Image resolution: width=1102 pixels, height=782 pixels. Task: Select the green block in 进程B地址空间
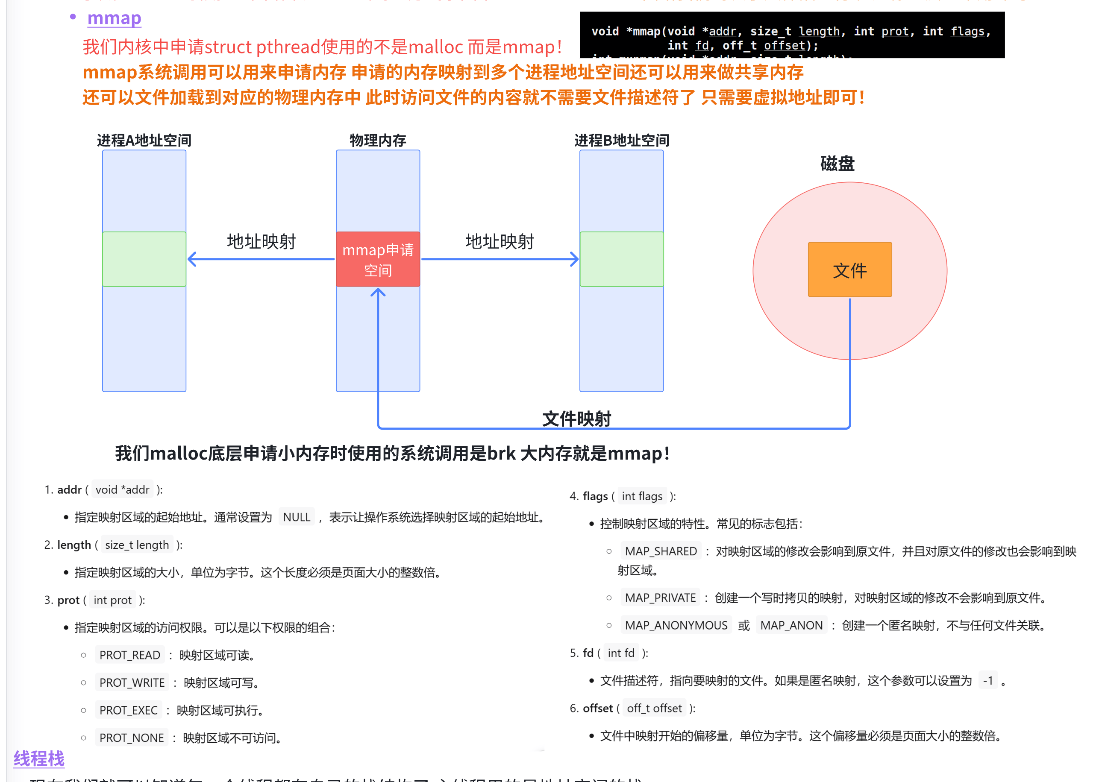(621, 259)
